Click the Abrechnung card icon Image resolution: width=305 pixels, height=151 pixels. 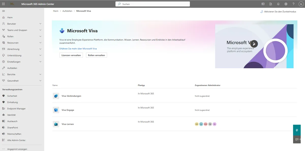4,49
